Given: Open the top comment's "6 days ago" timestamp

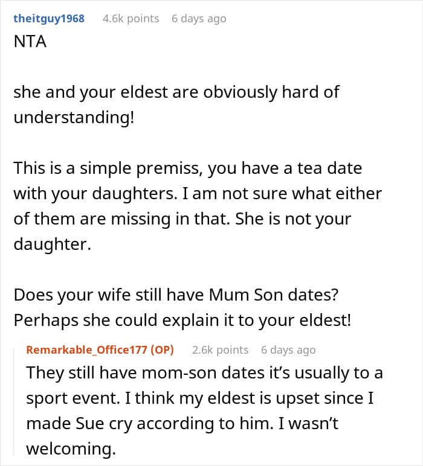Looking at the screenshot, I should coord(199,19).
